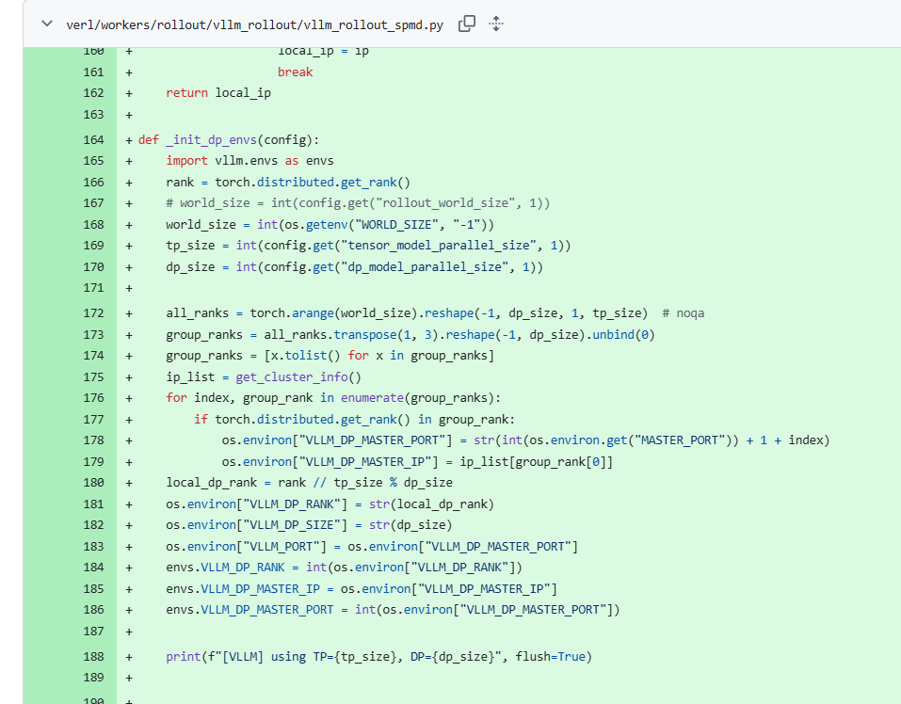Click "tensor_model_parallel_size" string
901x704 pixels.
pos(439,246)
